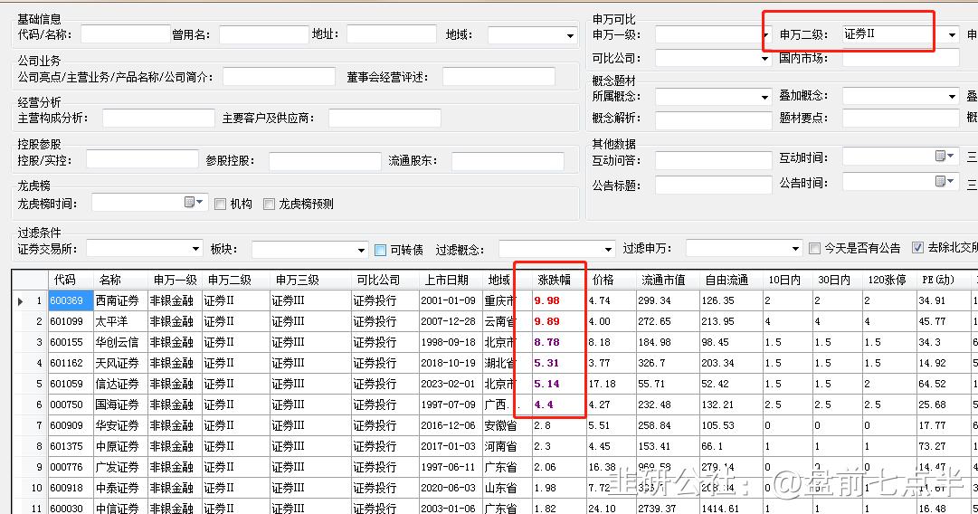Click the 代码/名称 input field
The height and width of the screenshot is (514, 978).
(x=126, y=34)
